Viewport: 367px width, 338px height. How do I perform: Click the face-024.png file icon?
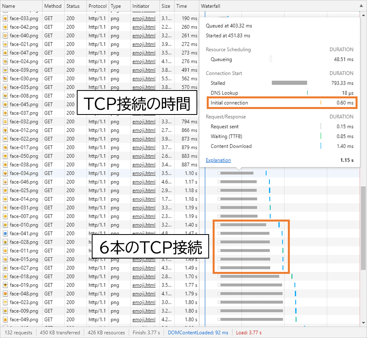5,61
